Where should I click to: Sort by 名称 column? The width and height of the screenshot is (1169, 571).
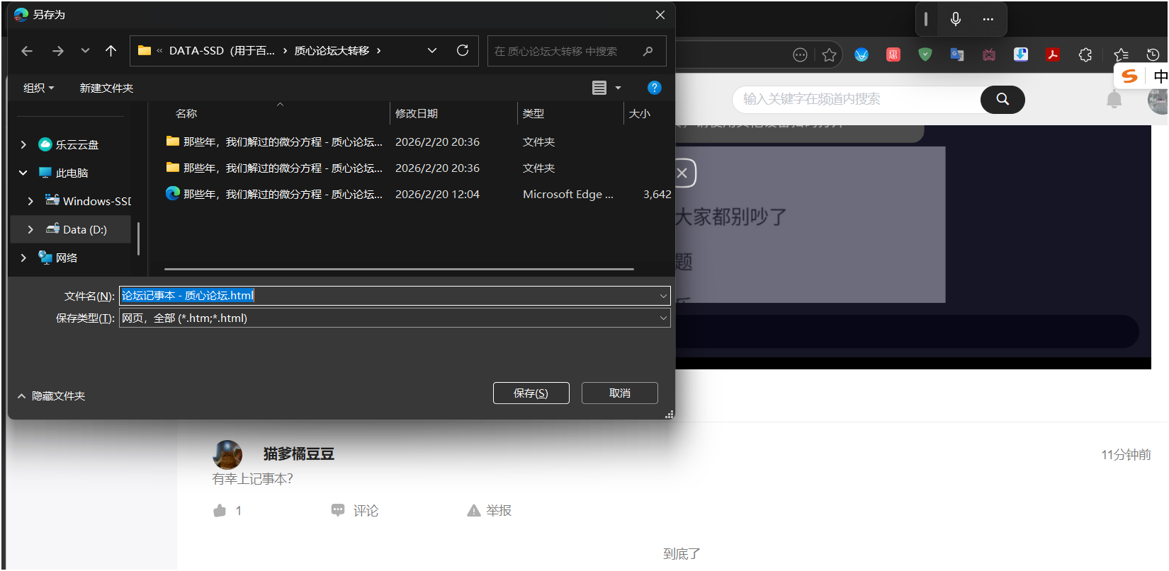click(186, 113)
